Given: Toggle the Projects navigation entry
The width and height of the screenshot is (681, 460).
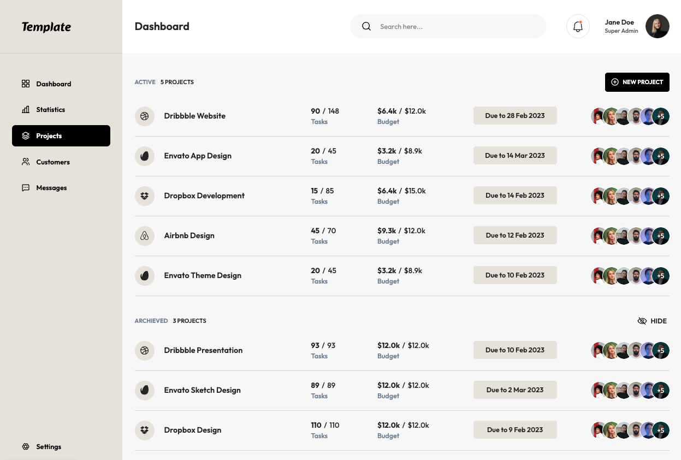Looking at the screenshot, I should click(61, 135).
